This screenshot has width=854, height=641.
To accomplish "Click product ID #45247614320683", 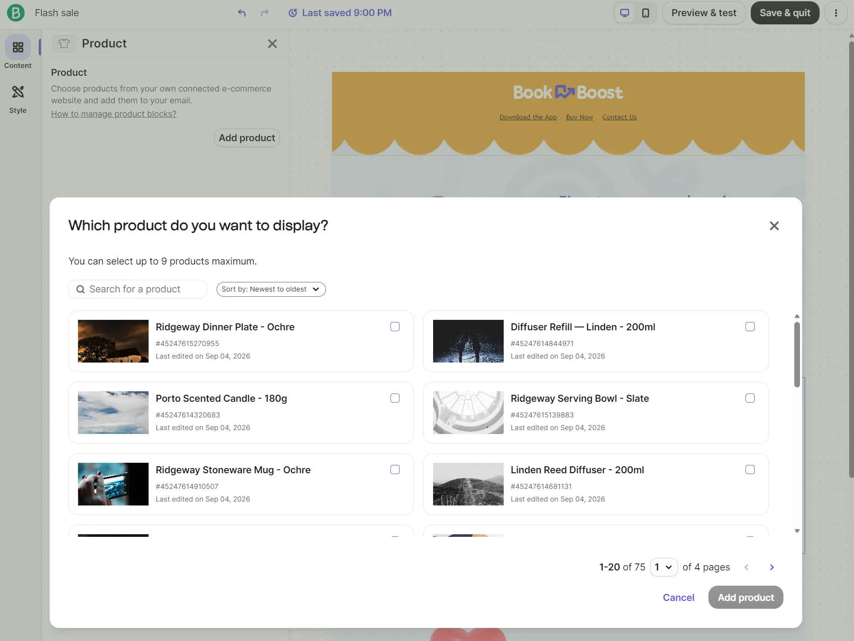I will 188,415.
